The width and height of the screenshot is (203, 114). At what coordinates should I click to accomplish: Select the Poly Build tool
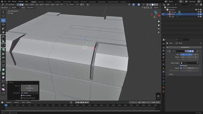[3, 70]
